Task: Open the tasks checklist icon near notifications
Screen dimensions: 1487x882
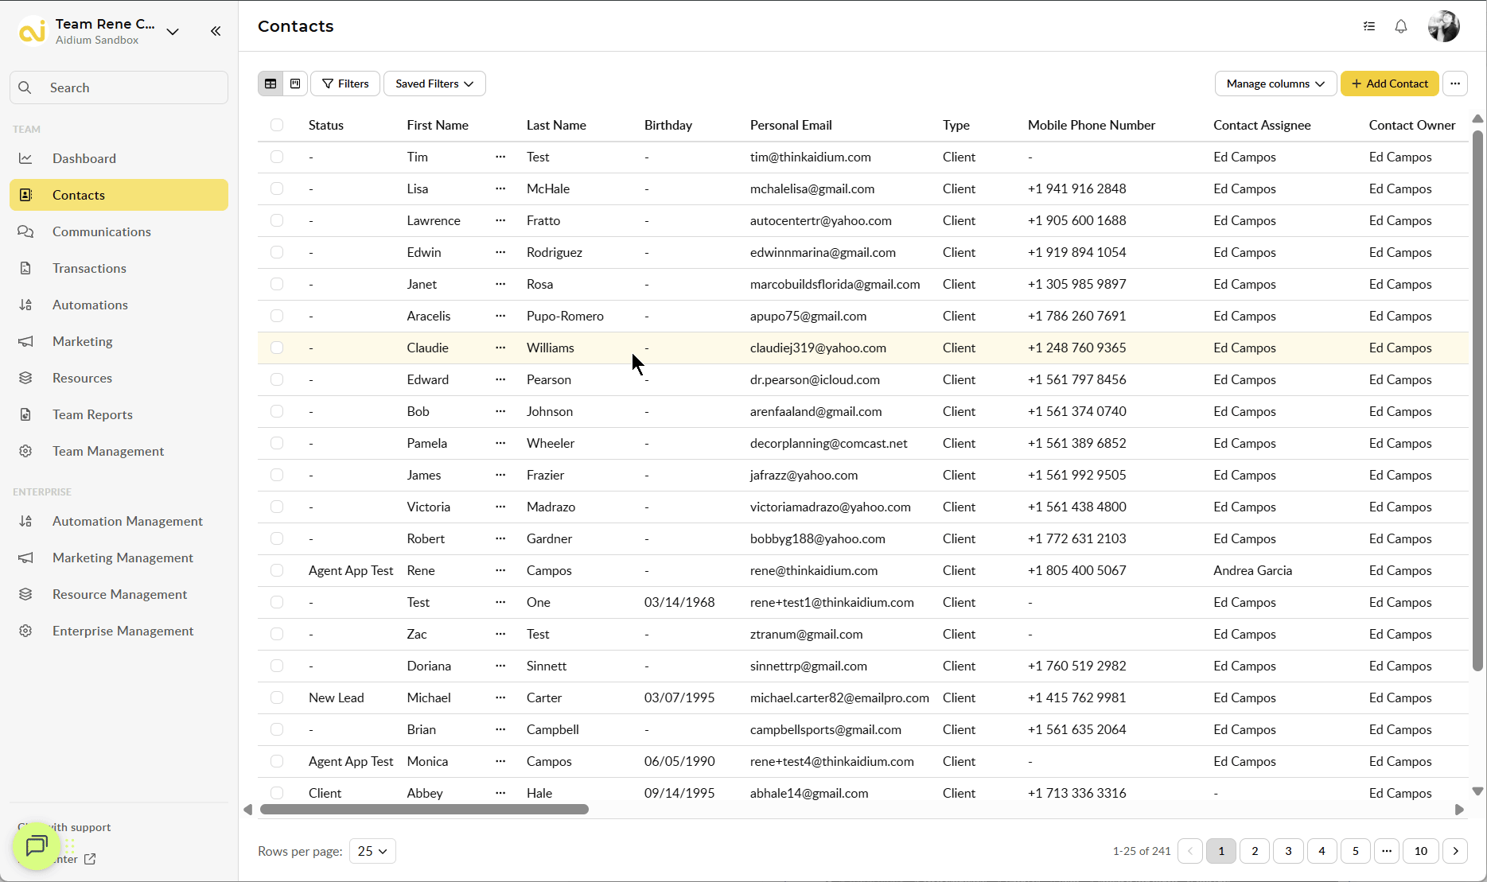Action: [x=1369, y=26]
